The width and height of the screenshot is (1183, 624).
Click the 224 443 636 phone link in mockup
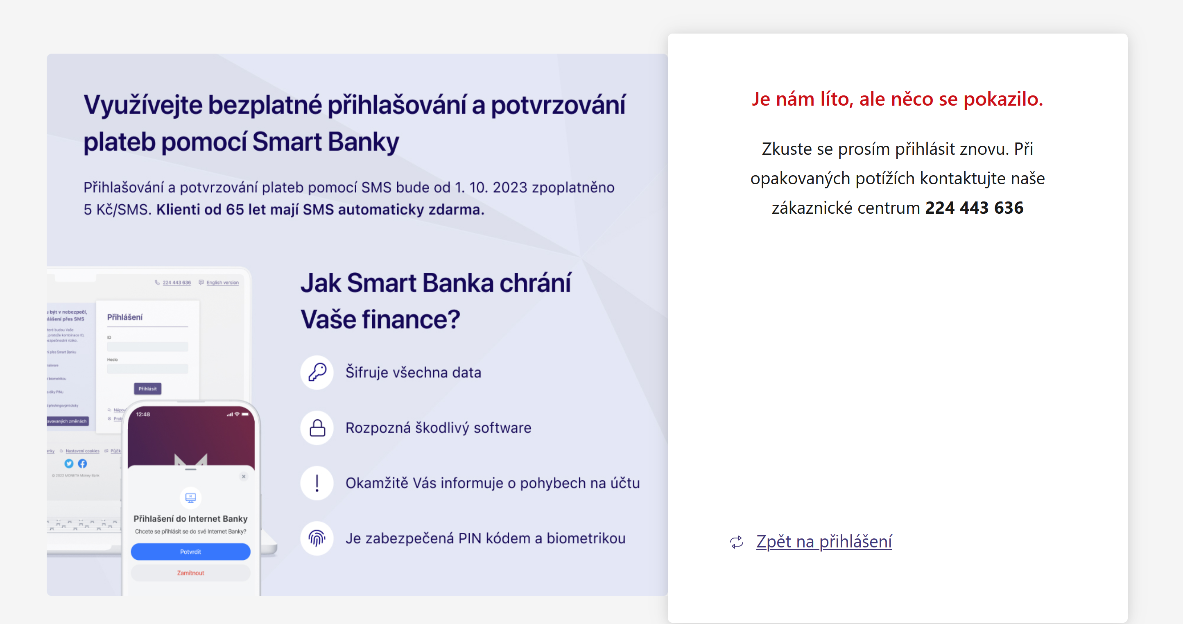coord(176,283)
